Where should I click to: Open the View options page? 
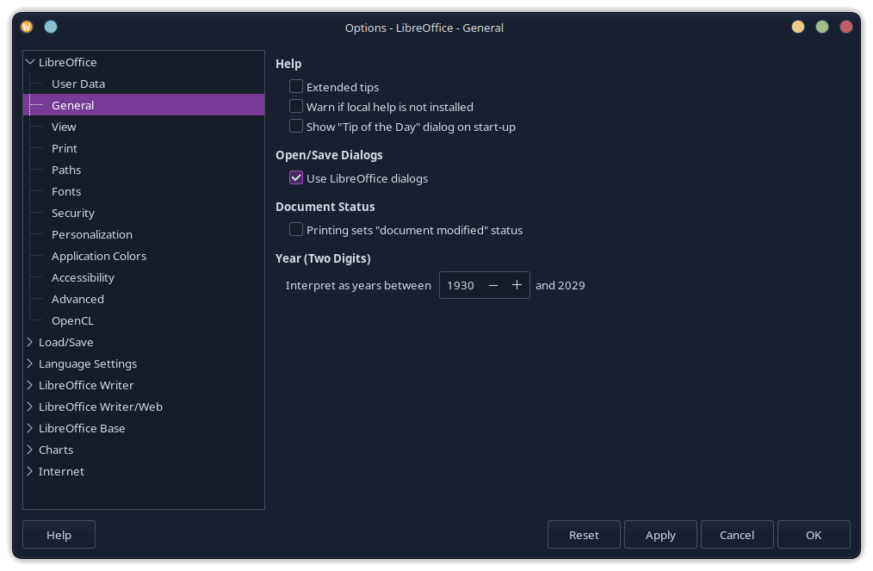(64, 127)
